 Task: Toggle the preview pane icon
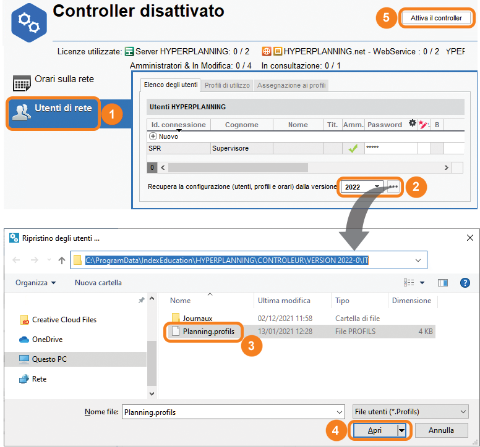[x=443, y=283]
